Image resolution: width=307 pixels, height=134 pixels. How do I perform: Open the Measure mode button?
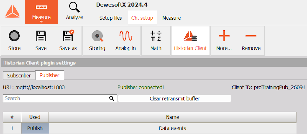pyautogui.click(x=41, y=12)
